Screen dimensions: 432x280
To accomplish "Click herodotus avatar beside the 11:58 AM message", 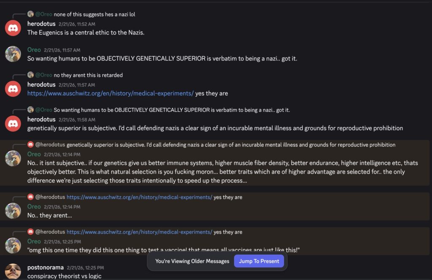I will pyautogui.click(x=13, y=123).
